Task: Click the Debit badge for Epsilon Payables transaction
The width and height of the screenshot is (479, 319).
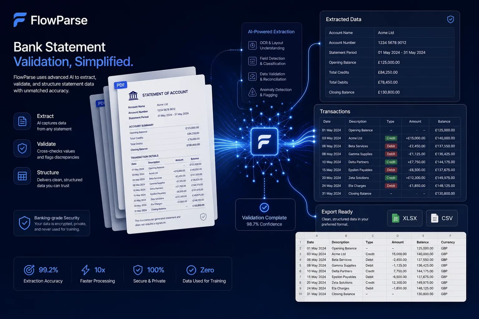Action: tap(391, 170)
